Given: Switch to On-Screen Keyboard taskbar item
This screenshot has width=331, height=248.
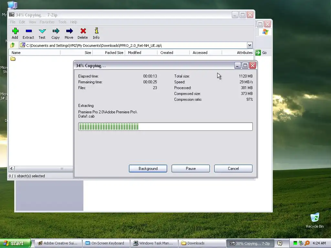Looking at the screenshot, I should [x=106, y=243].
